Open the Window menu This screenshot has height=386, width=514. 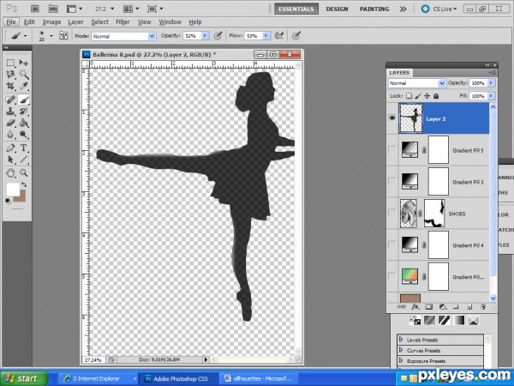(x=170, y=22)
